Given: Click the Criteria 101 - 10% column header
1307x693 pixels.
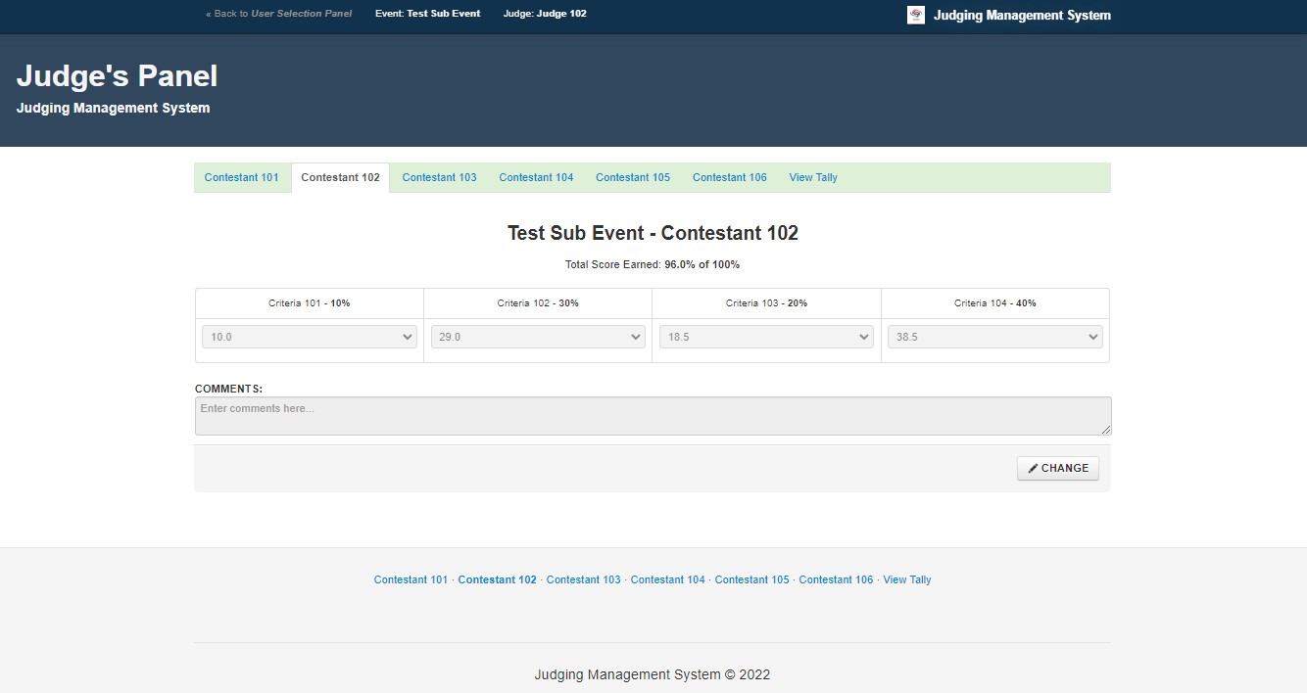Looking at the screenshot, I should pos(310,303).
